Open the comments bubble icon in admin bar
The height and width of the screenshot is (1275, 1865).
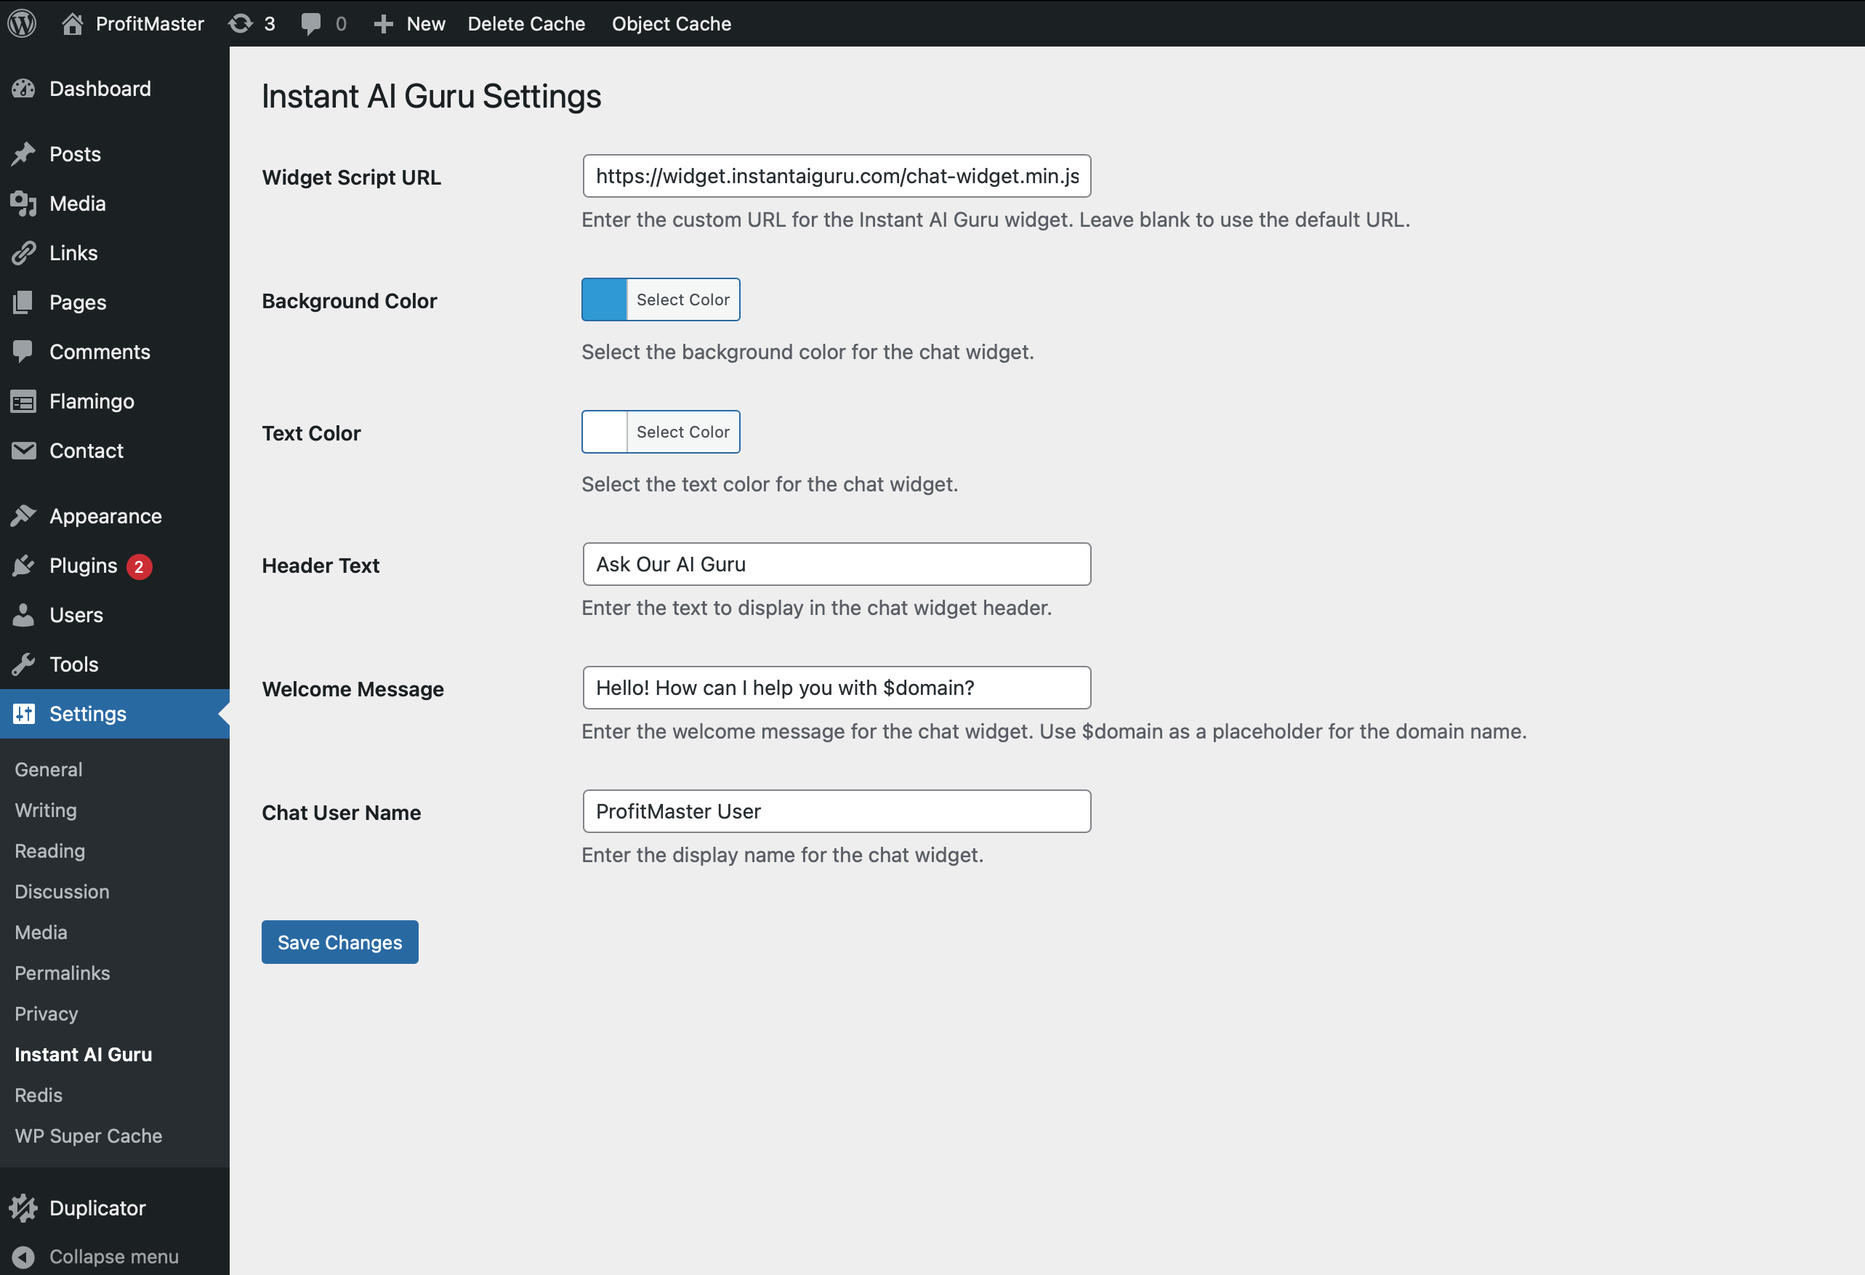(x=310, y=24)
